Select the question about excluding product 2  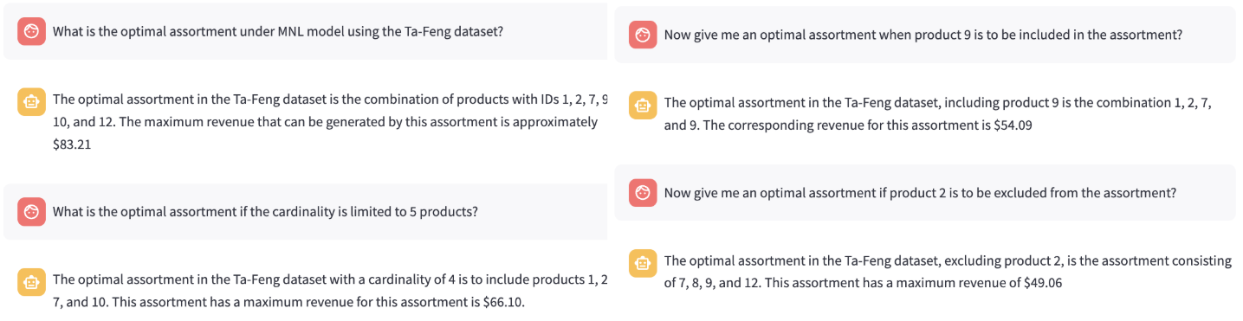point(920,192)
